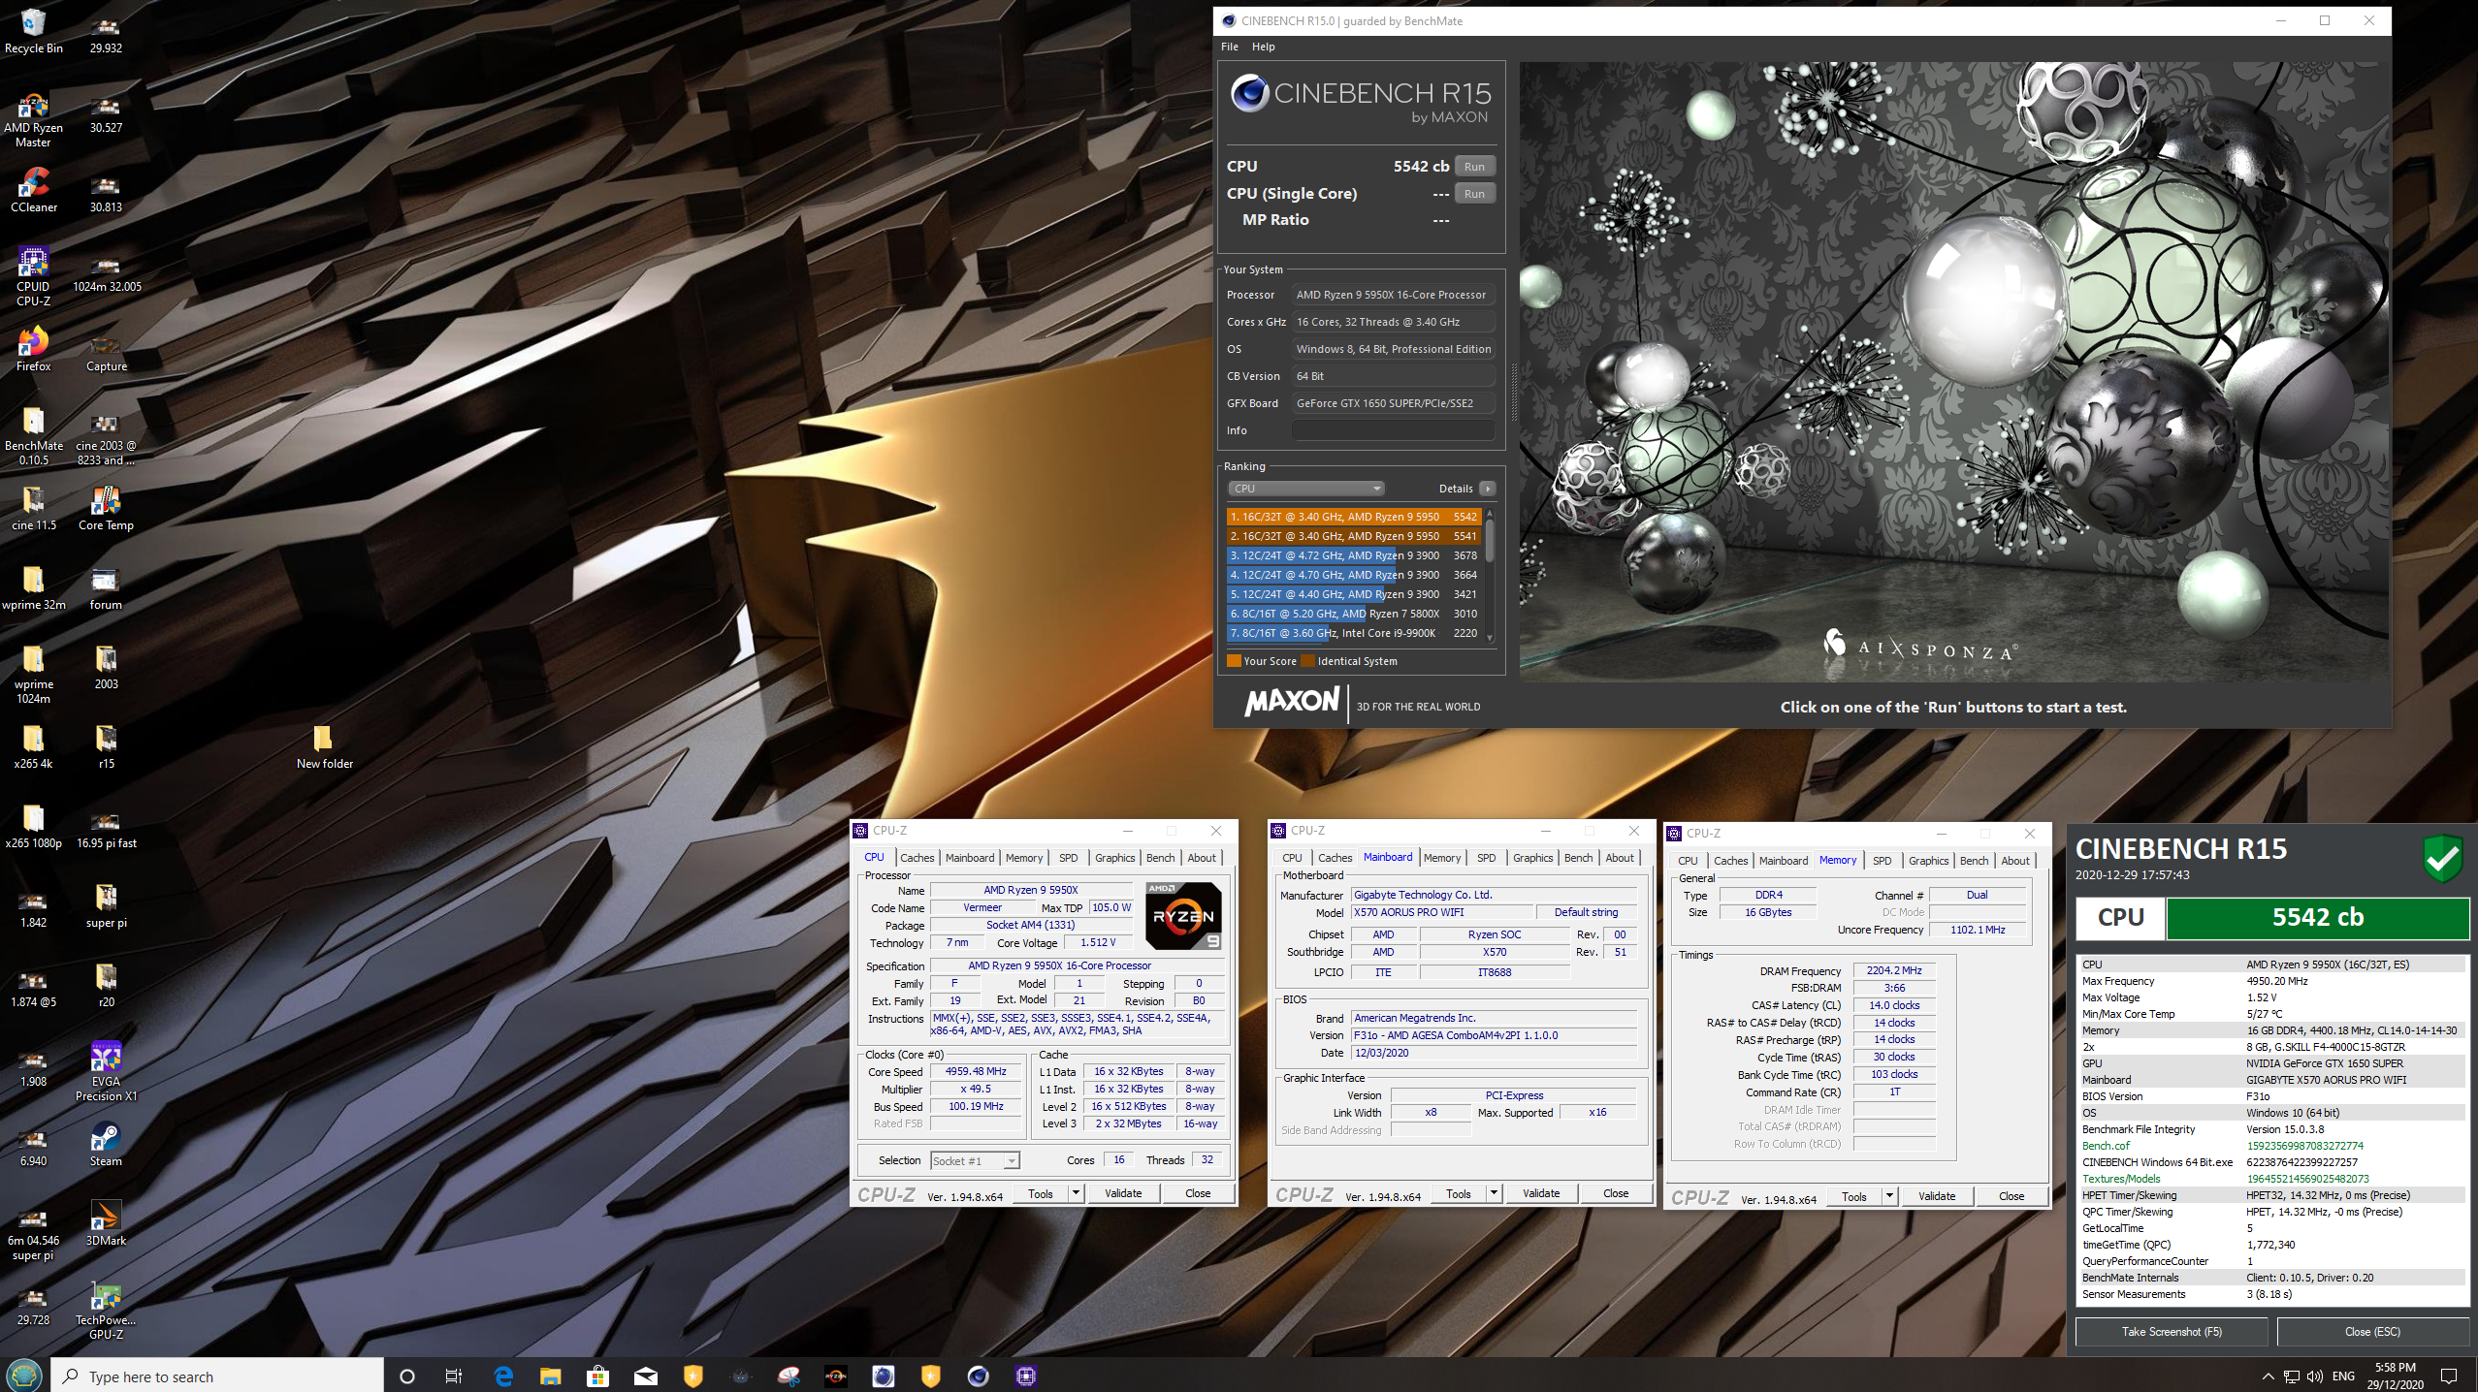Screen dimensions: 2478x1392
Task: Open Tools dropdown arrow in Mainboard CPU-Z
Action: 1493,1193
